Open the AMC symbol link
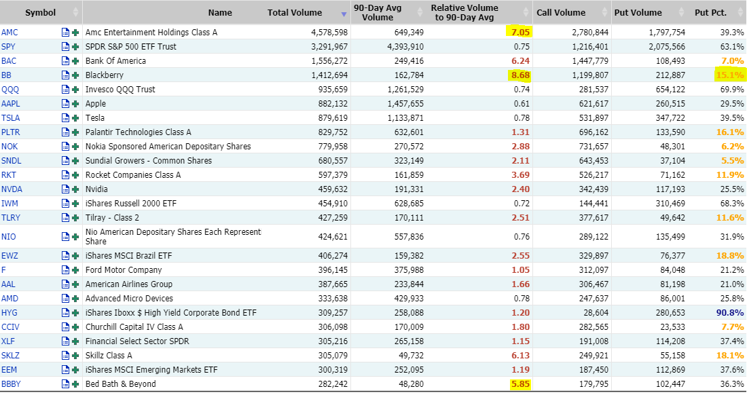Image resolution: width=747 pixels, height=393 pixels. (10, 33)
